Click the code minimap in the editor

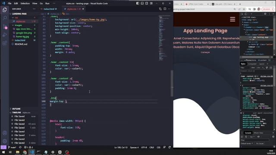coord(164,38)
